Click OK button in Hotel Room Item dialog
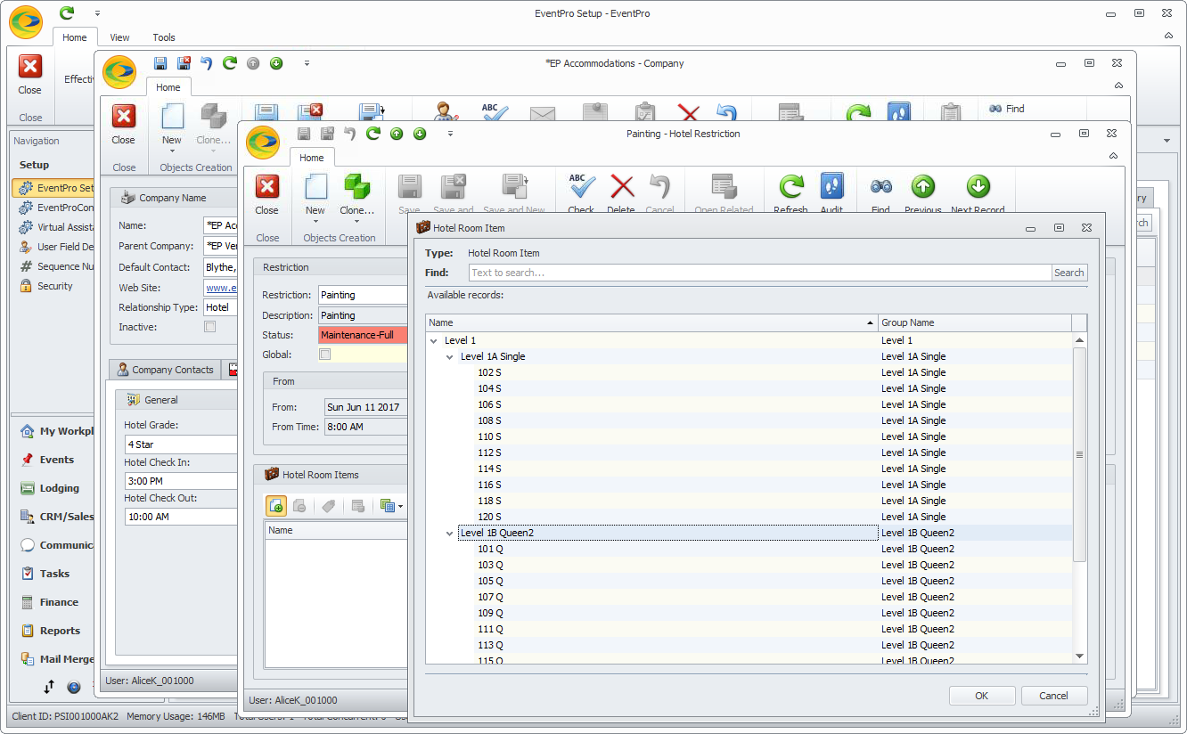 (982, 696)
